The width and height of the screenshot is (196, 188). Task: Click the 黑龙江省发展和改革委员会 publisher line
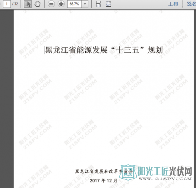click(103, 171)
